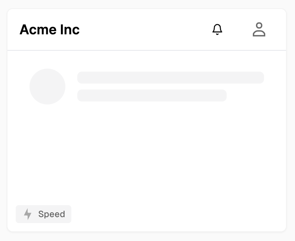Click the bottom placeholder text line

coord(152,96)
